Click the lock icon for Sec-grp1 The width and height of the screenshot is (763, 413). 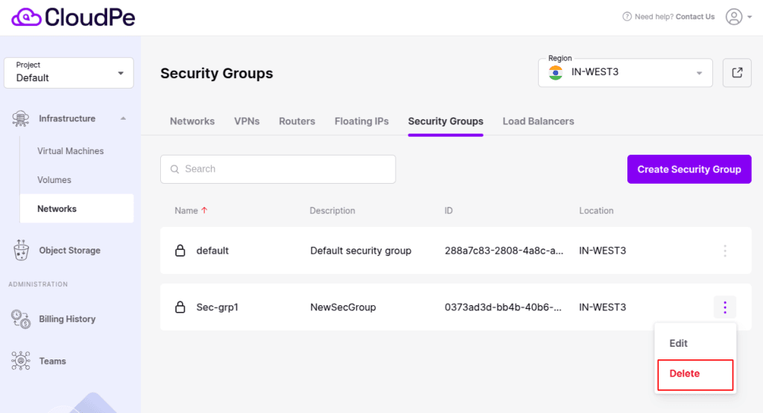click(x=180, y=307)
